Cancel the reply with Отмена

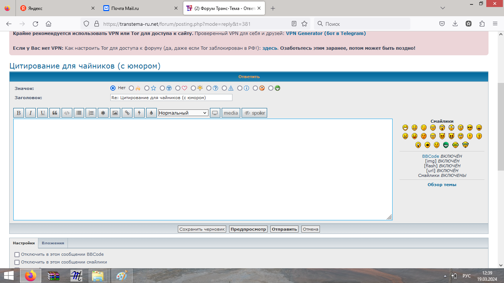coord(311,229)
